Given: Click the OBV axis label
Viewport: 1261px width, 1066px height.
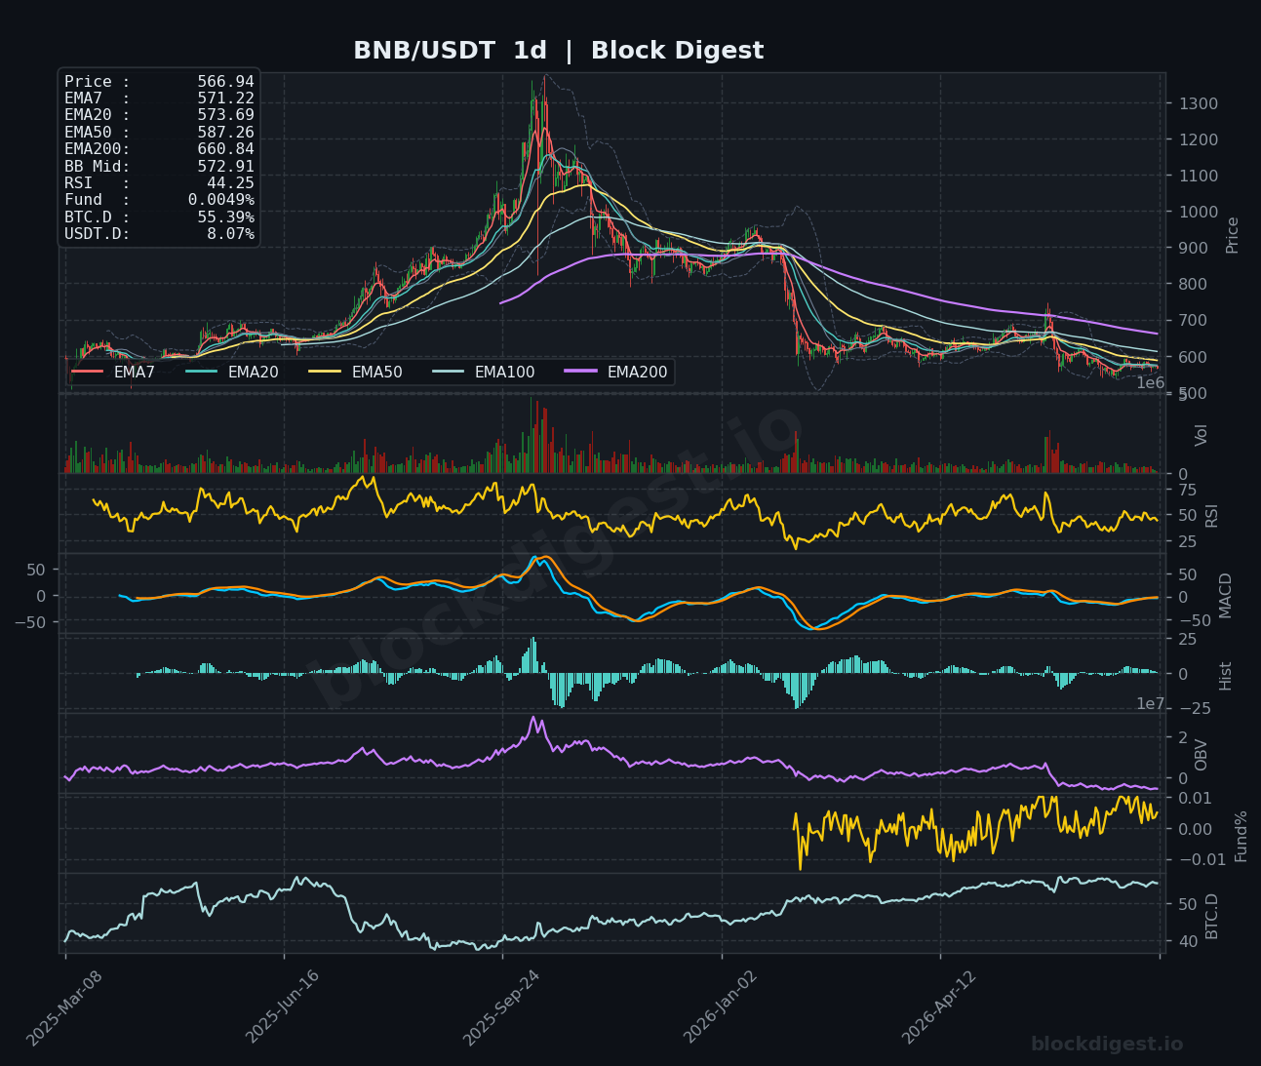Looking at the screenshot, I should click(1202, 755).
